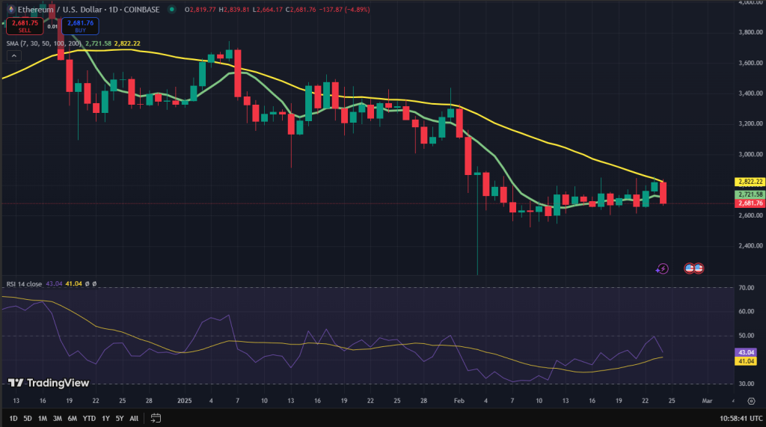Screen dimensions: 766x427
Task: Open the purple lightning bolt event icon
Action: click(x=662, y=268)
